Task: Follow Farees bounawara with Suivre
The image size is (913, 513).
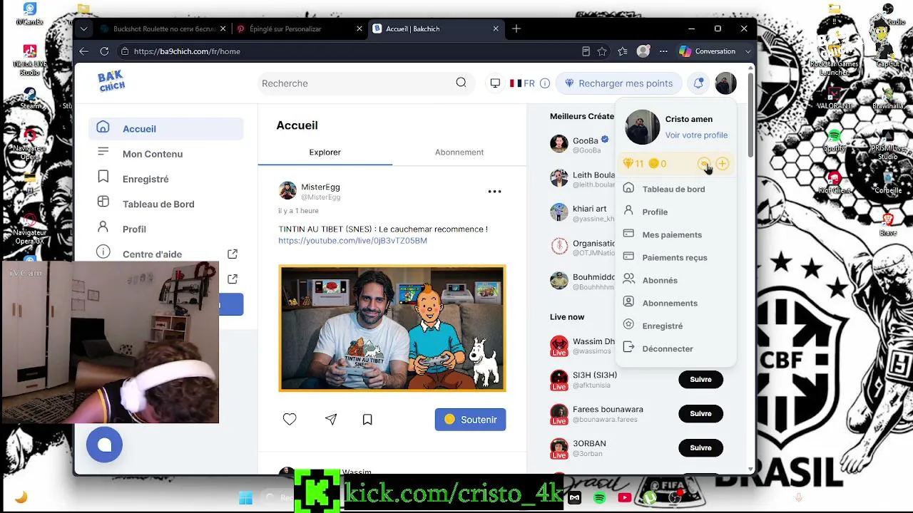Action: (700, 414)
